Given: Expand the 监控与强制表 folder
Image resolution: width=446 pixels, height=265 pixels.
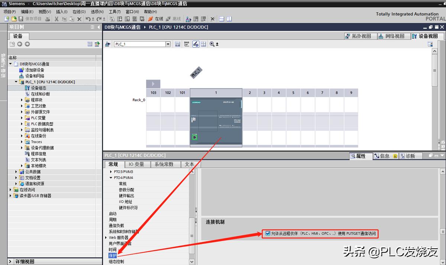Looking at the screenshot, I should click(x=22, y=130).
